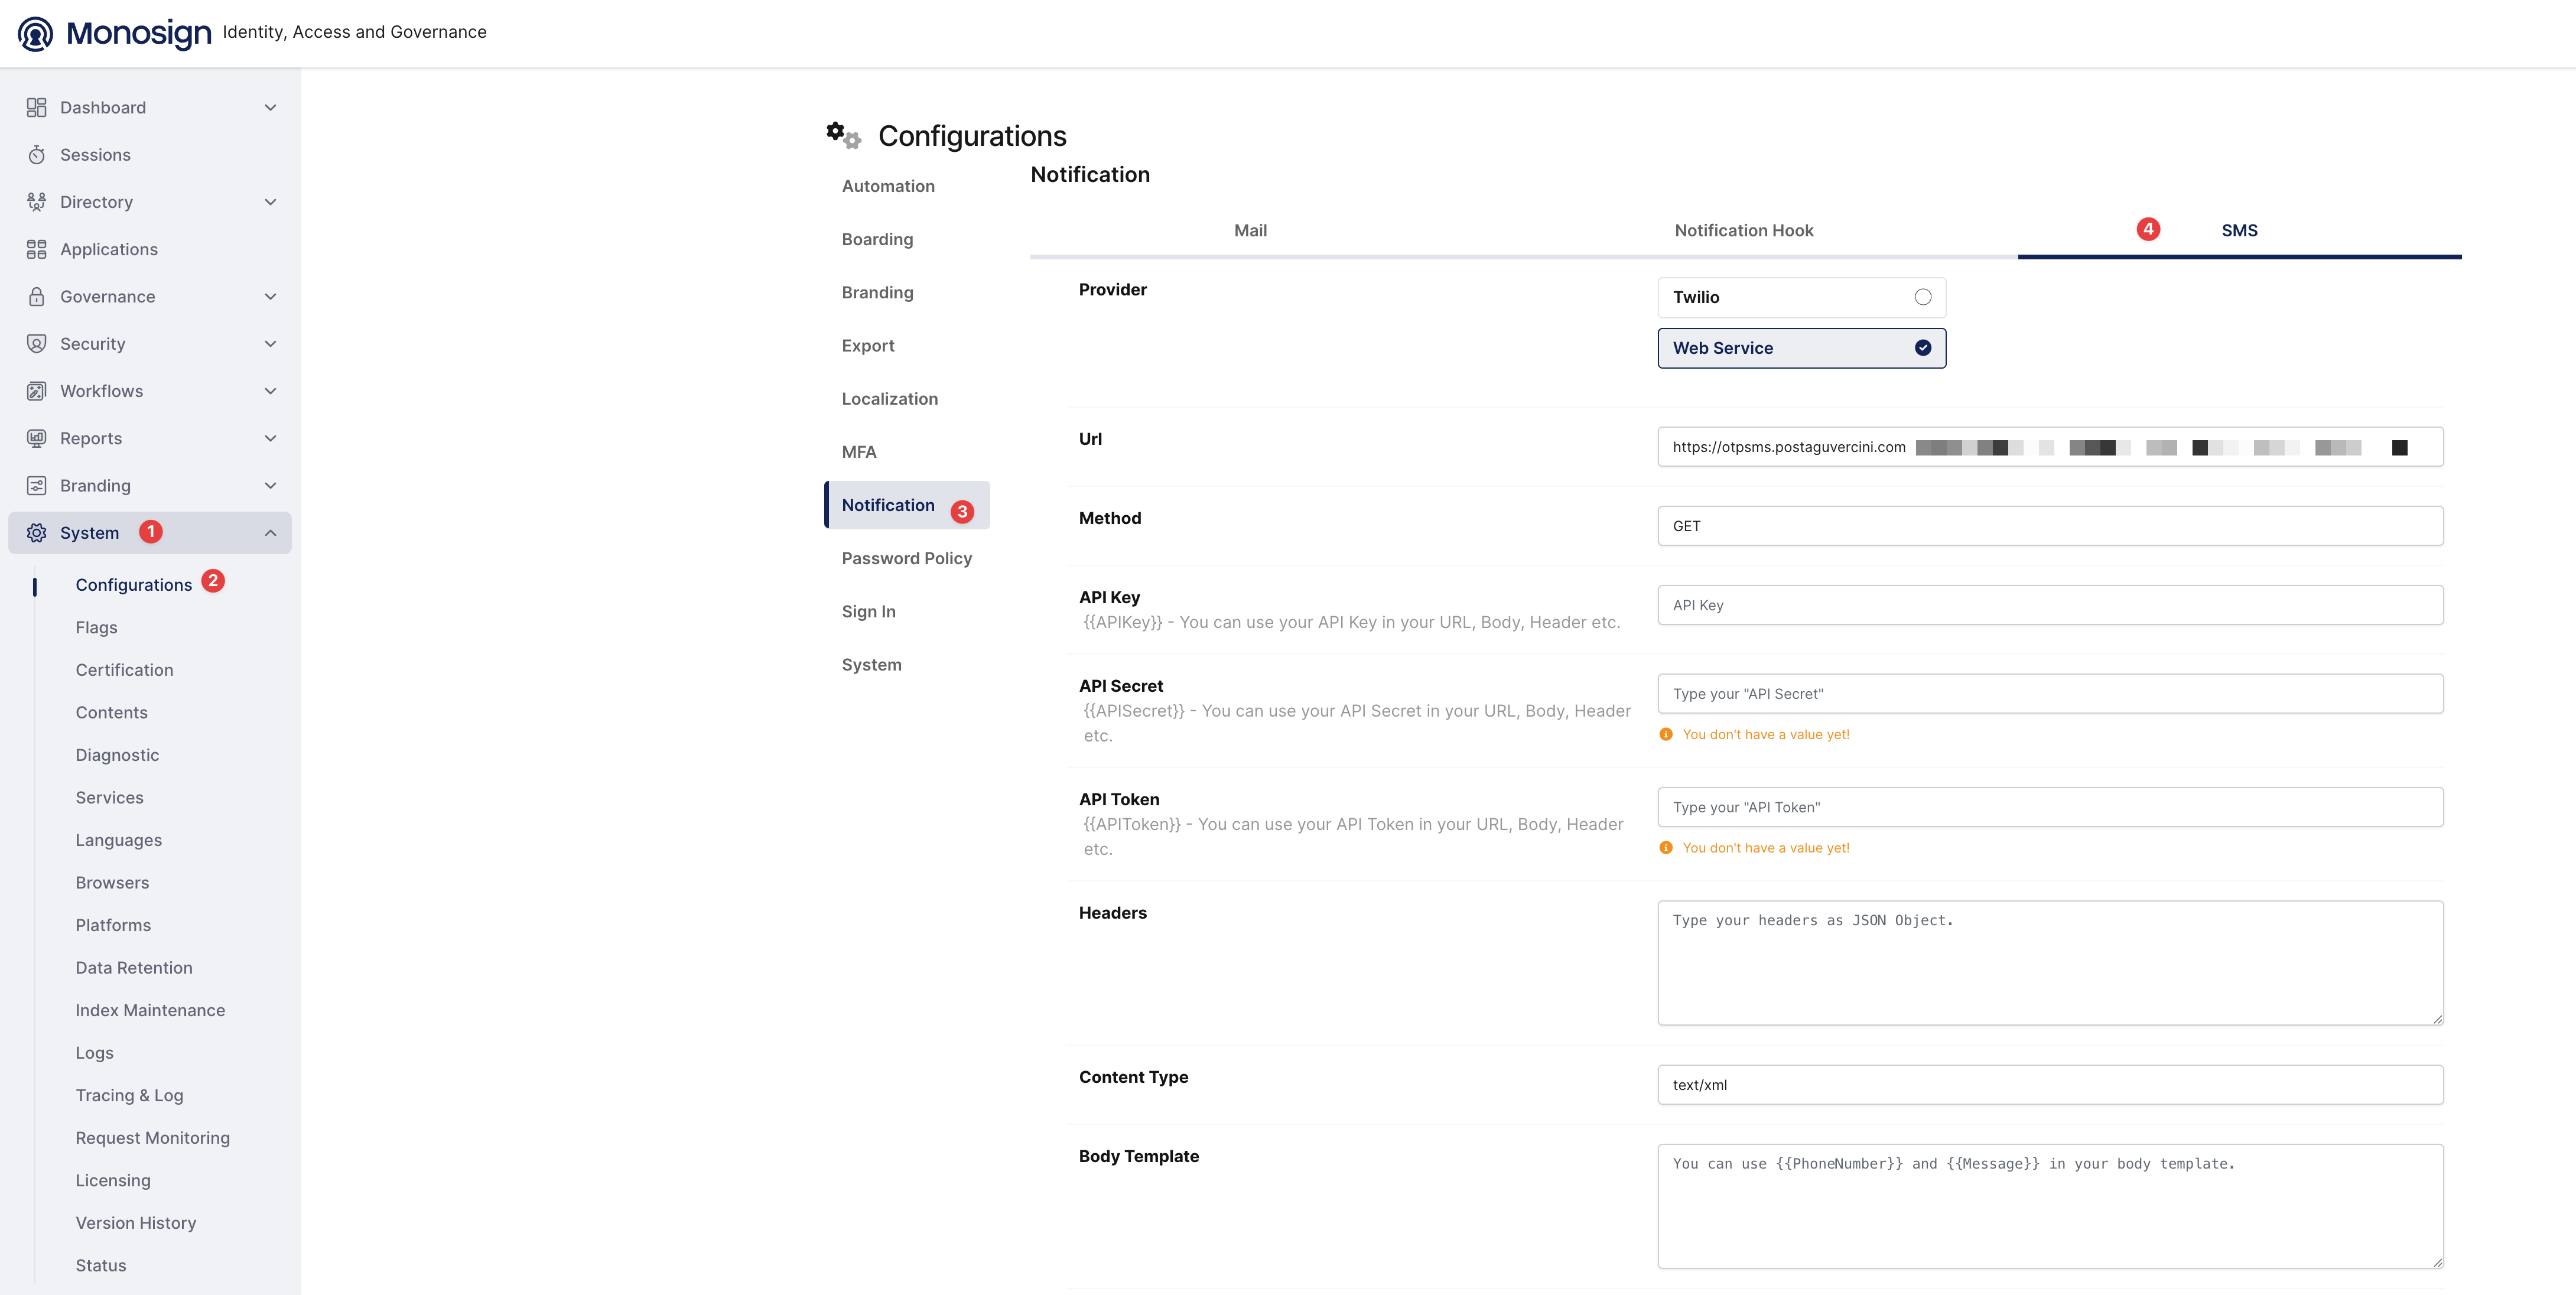Viewport: 2576px width, 1295px height.
Task: Switch to the Mail tab
Action: [1250, 230]
